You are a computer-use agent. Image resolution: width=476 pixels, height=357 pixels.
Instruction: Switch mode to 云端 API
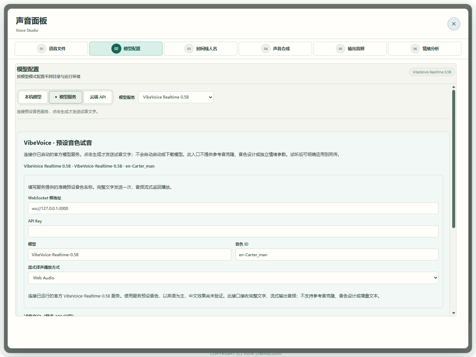tap(98, 97)
